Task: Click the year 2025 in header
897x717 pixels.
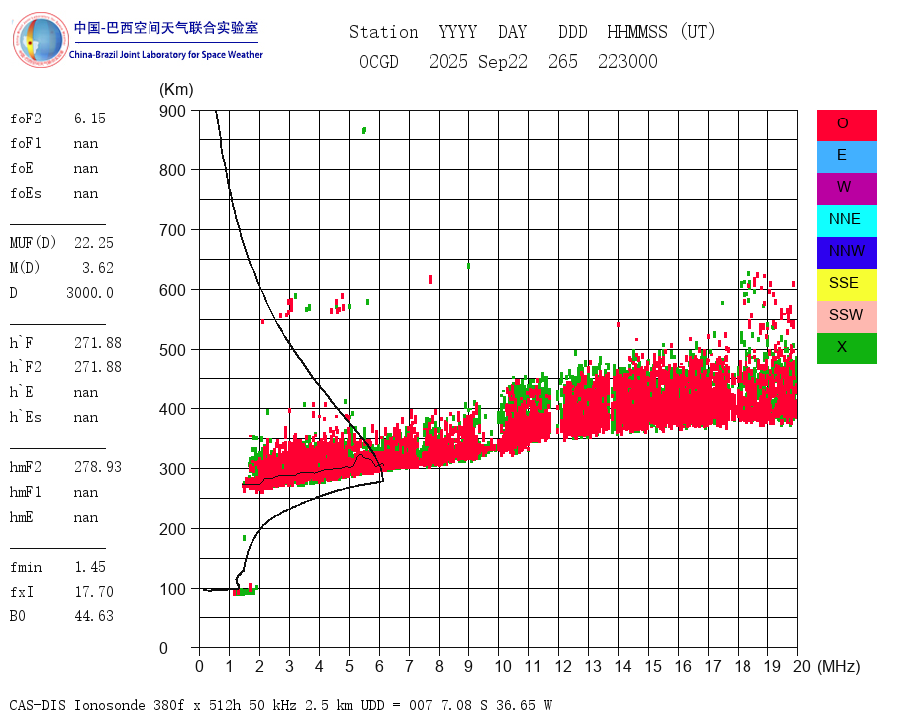Action: point(448,61)
